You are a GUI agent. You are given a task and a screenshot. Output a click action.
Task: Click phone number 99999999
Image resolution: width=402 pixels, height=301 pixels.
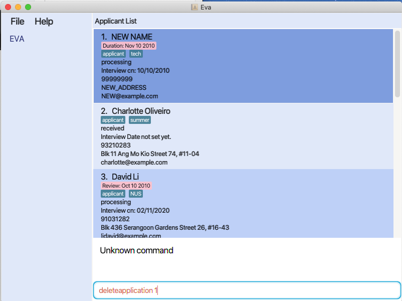[117, 79]
